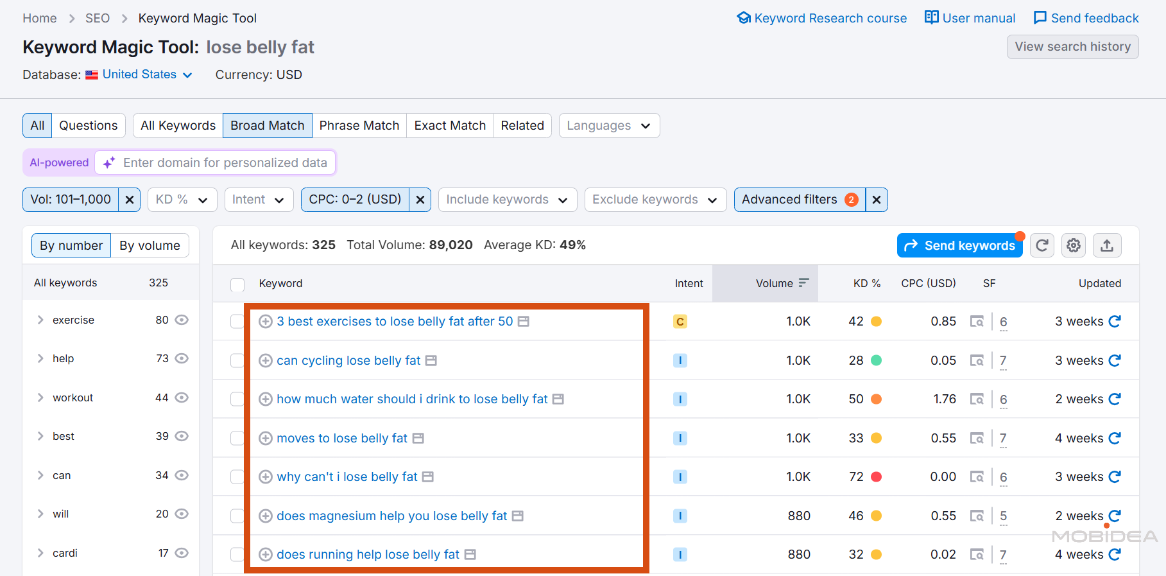Screen dimensions: 1166x576
Task: Expand the help keyword group
Action: (x=40, y=358)
